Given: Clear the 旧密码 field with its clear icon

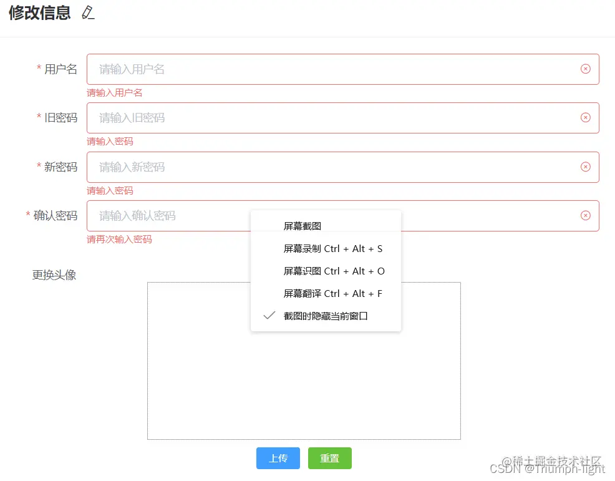Looking at the screenshot, I should pos(585,117).
